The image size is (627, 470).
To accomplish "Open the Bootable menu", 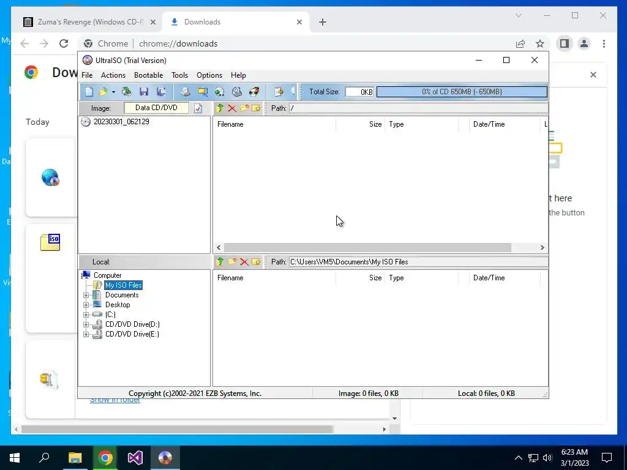I will tap(148, 75).
